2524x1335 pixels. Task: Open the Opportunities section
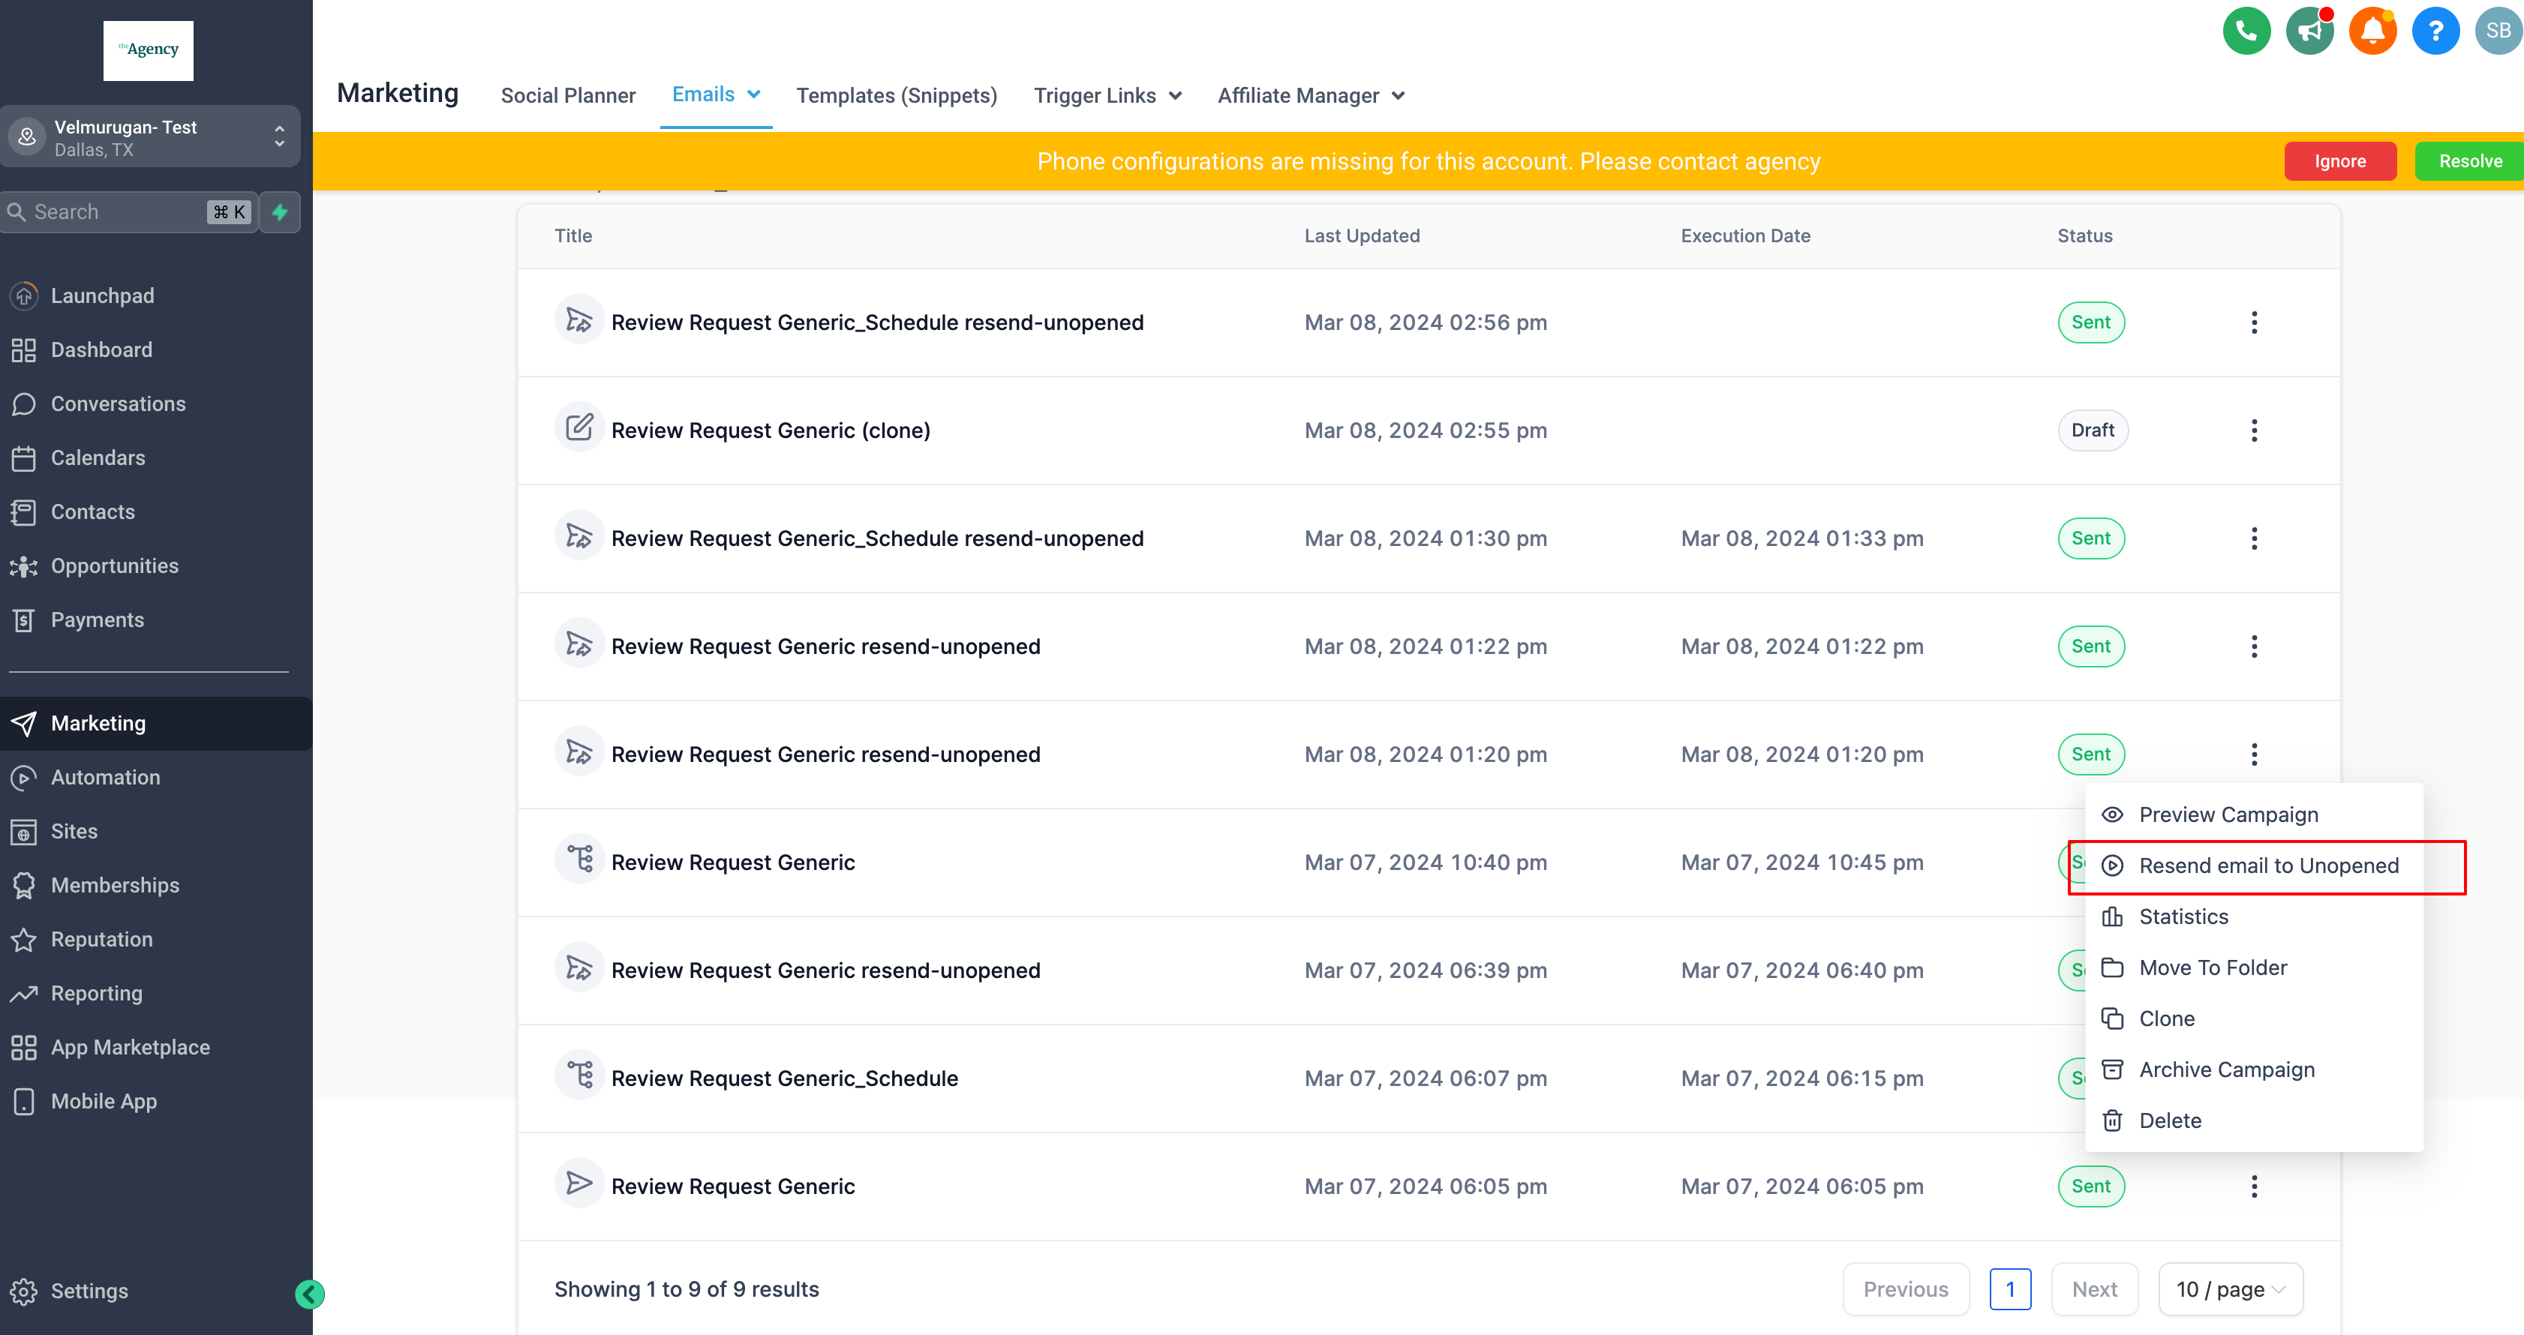(x=113, y=565)
